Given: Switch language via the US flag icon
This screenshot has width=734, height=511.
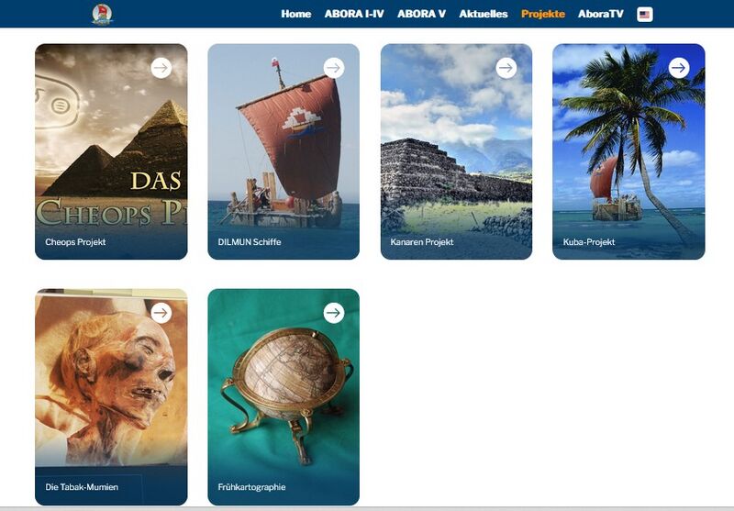Looking at the screenshot, I should coord(645,15).
